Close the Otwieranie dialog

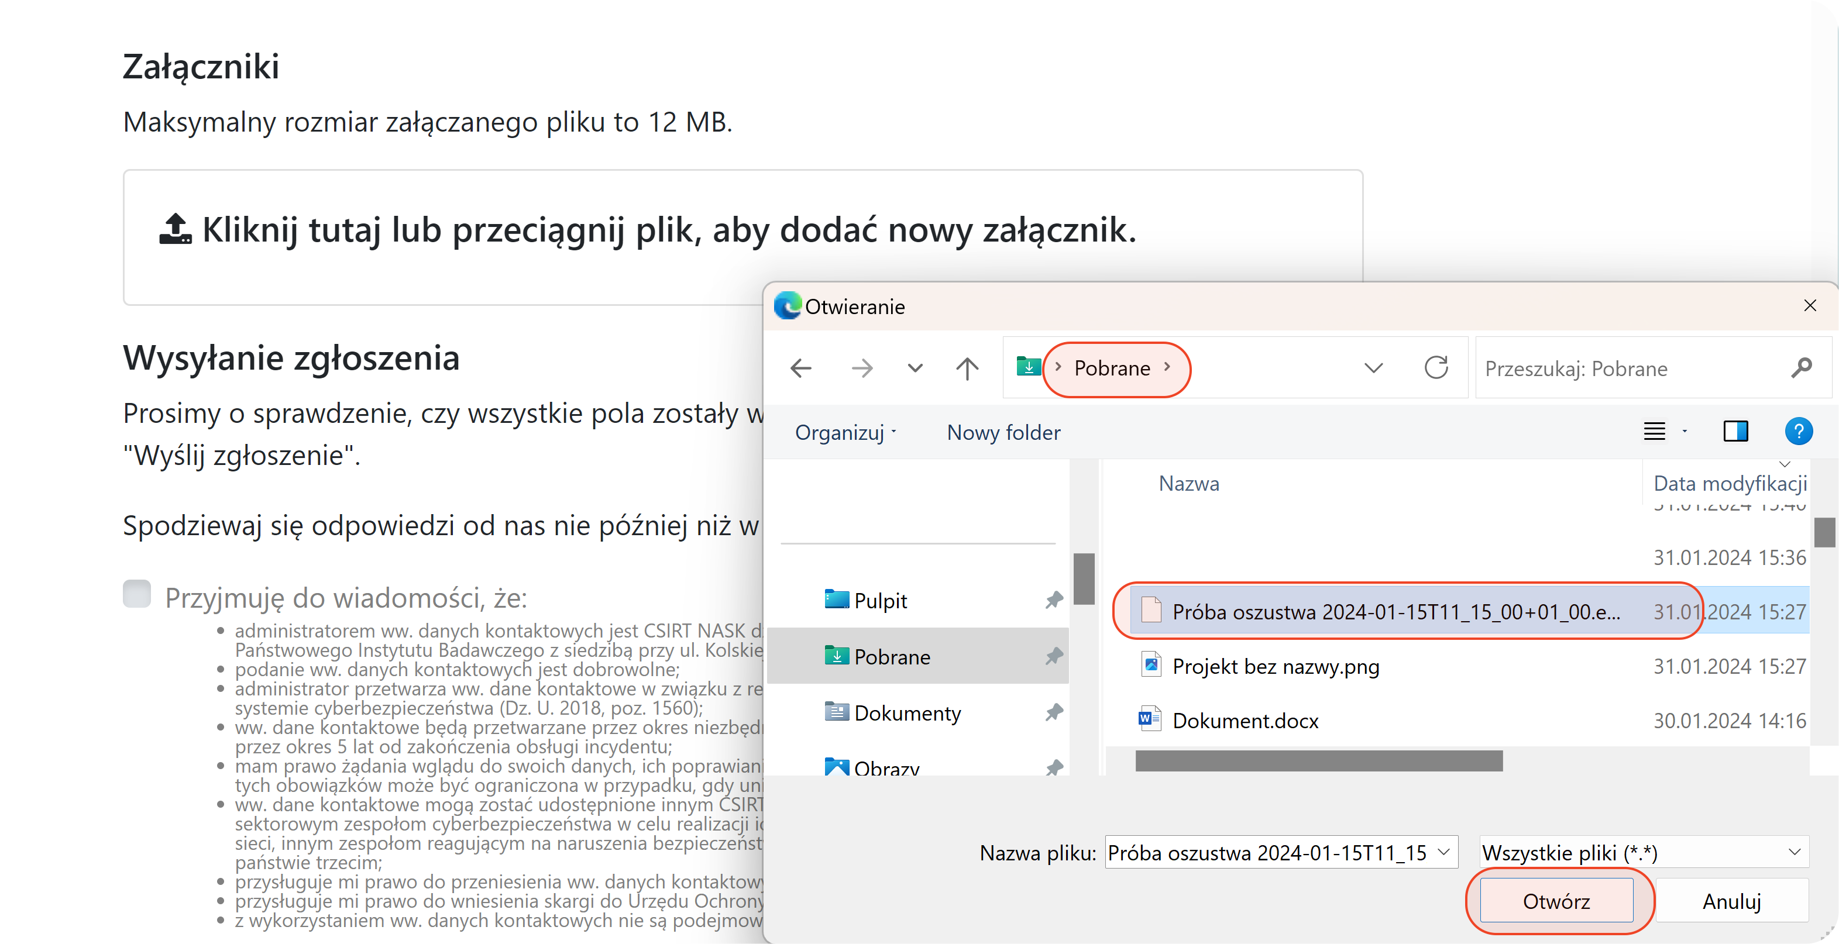pyautogui.click(x=1810, y=306)
